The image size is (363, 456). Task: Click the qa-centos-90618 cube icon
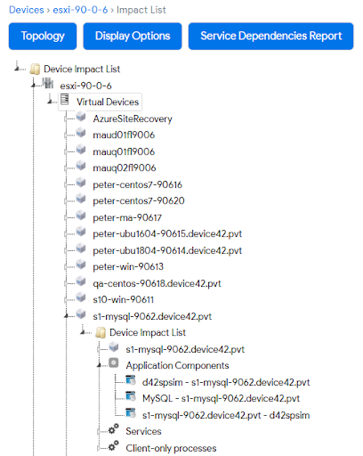point(81,281)
